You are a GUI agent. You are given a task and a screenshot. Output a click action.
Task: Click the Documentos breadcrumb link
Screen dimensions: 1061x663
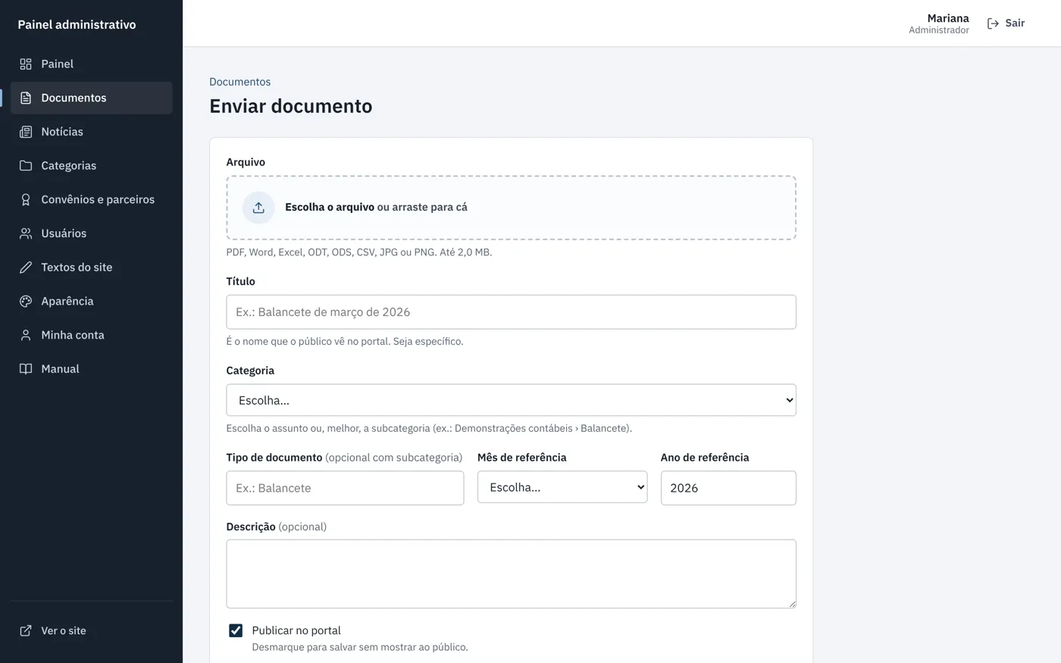239,82
